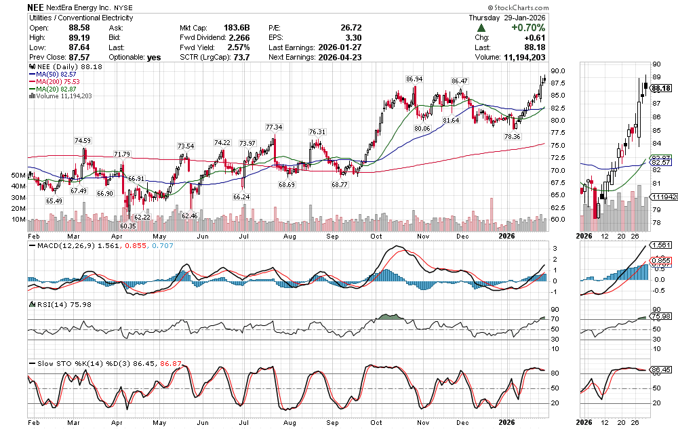Click the blue MA(50) legend line
Viewport: 678px width, 429px height.
(x=32, y=75)
